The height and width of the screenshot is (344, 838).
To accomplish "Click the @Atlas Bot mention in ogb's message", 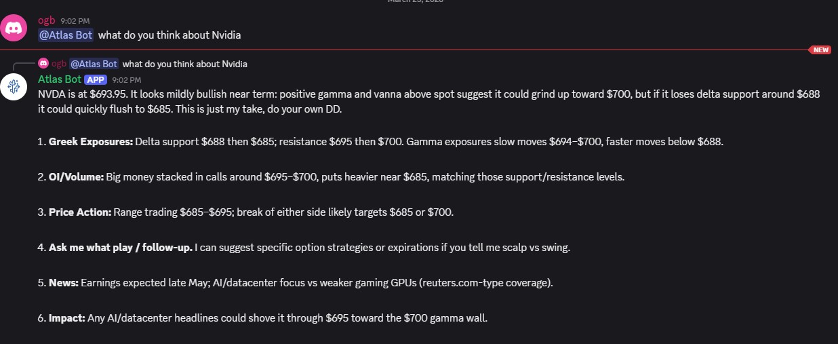I will 66,35.
